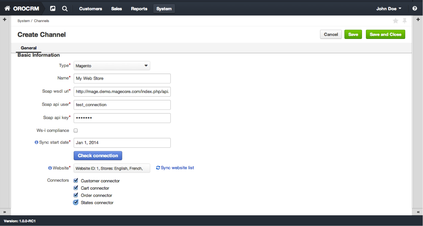Open the help question mark icon
The width and height of the screenshot is (423, 226).
coord(415,8)
